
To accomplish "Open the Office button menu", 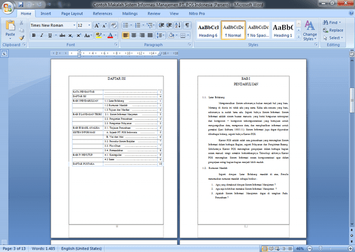I will pos(8,8).
